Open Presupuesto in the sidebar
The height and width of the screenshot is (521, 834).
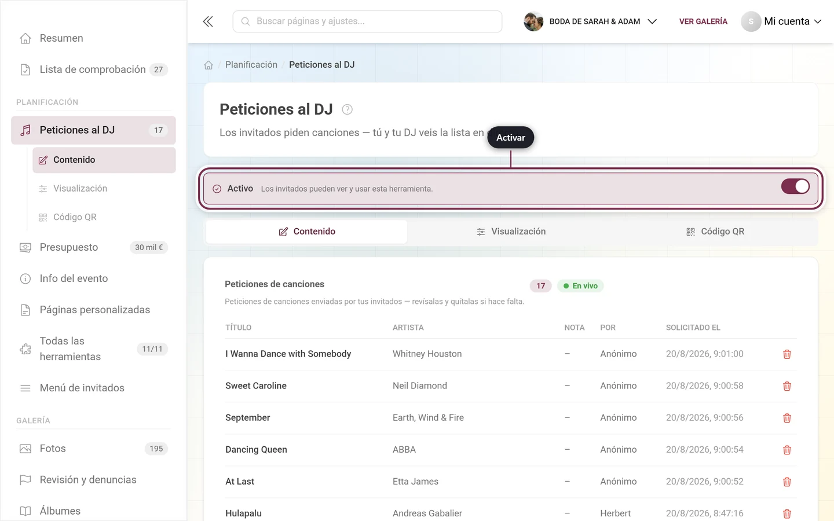tap(93, 247)
